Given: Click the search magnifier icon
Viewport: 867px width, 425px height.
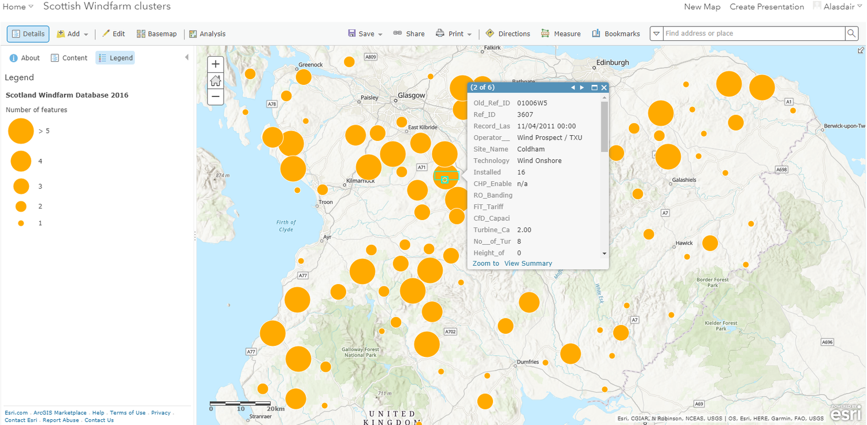Looking at the screenshot, I should [851, 33].
